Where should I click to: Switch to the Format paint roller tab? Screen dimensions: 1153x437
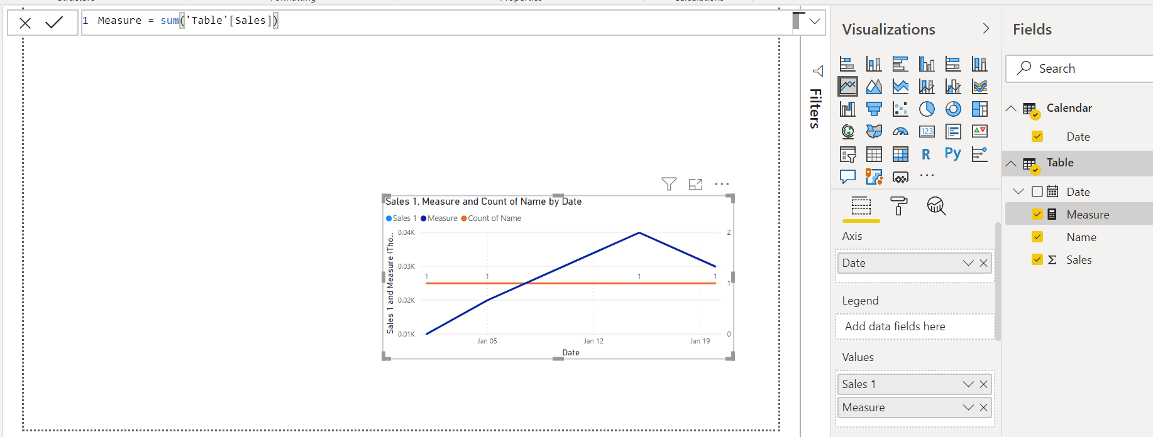899,206
